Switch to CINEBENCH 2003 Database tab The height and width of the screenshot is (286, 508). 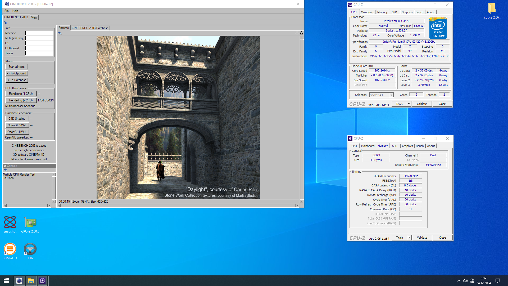click(90, 28)
